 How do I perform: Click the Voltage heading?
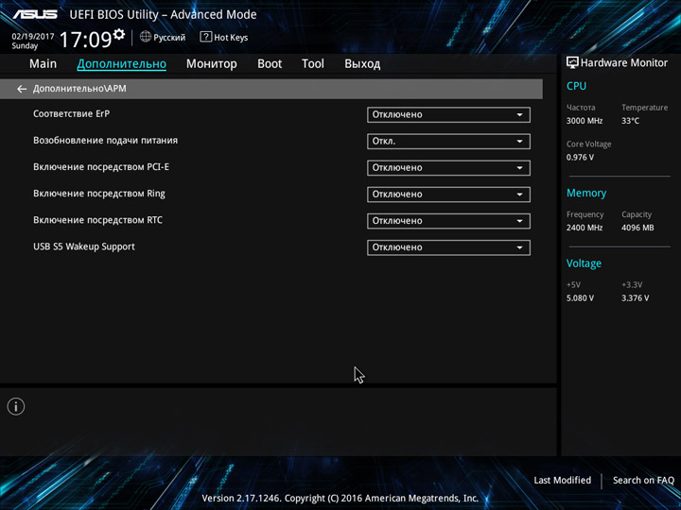[x=584, y=263]
